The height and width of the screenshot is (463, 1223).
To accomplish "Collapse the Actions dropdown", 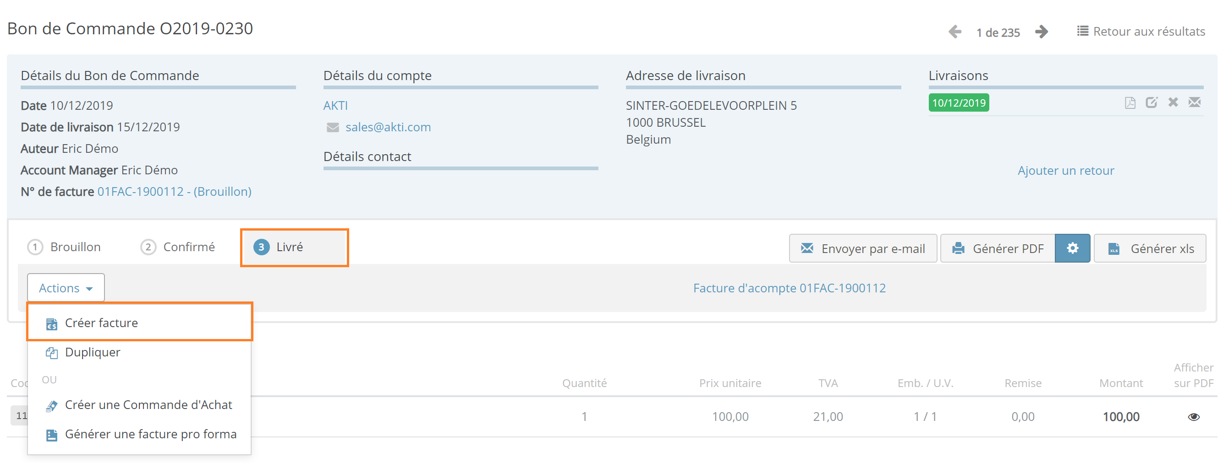I will [x=66, y=288].
